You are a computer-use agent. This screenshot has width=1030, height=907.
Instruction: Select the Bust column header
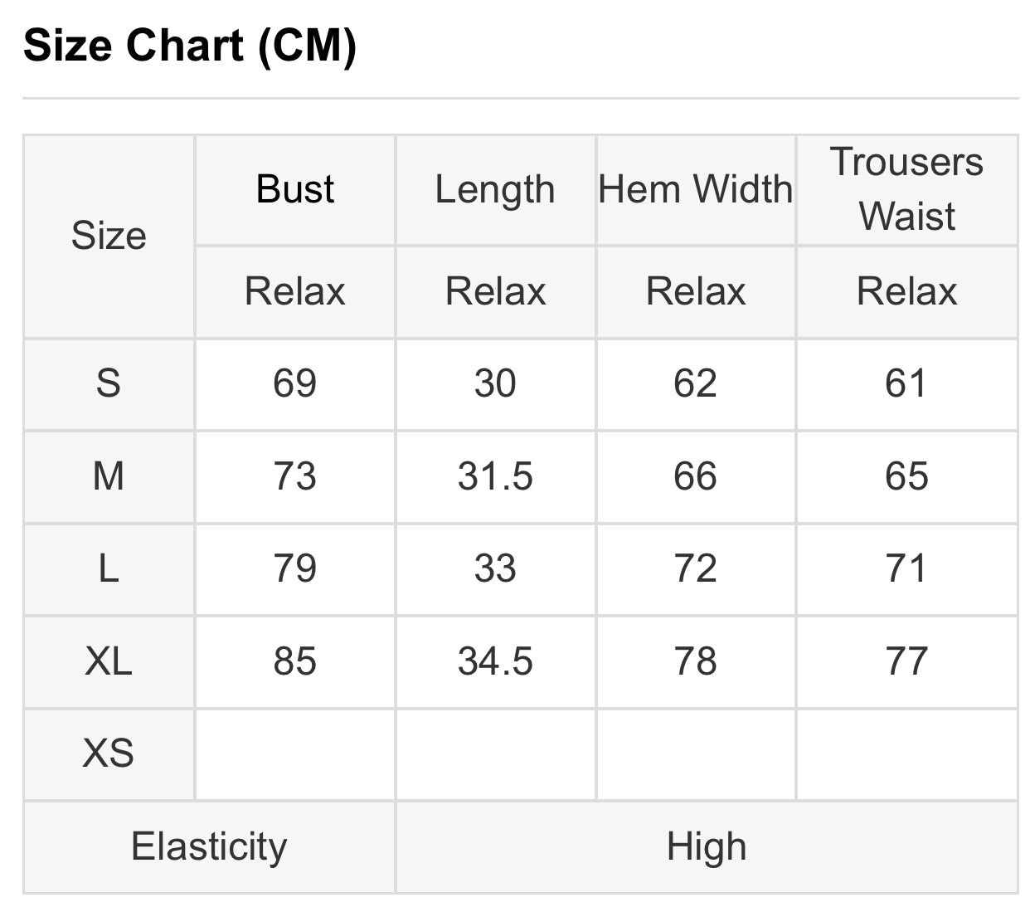click(x=295, y=189)
